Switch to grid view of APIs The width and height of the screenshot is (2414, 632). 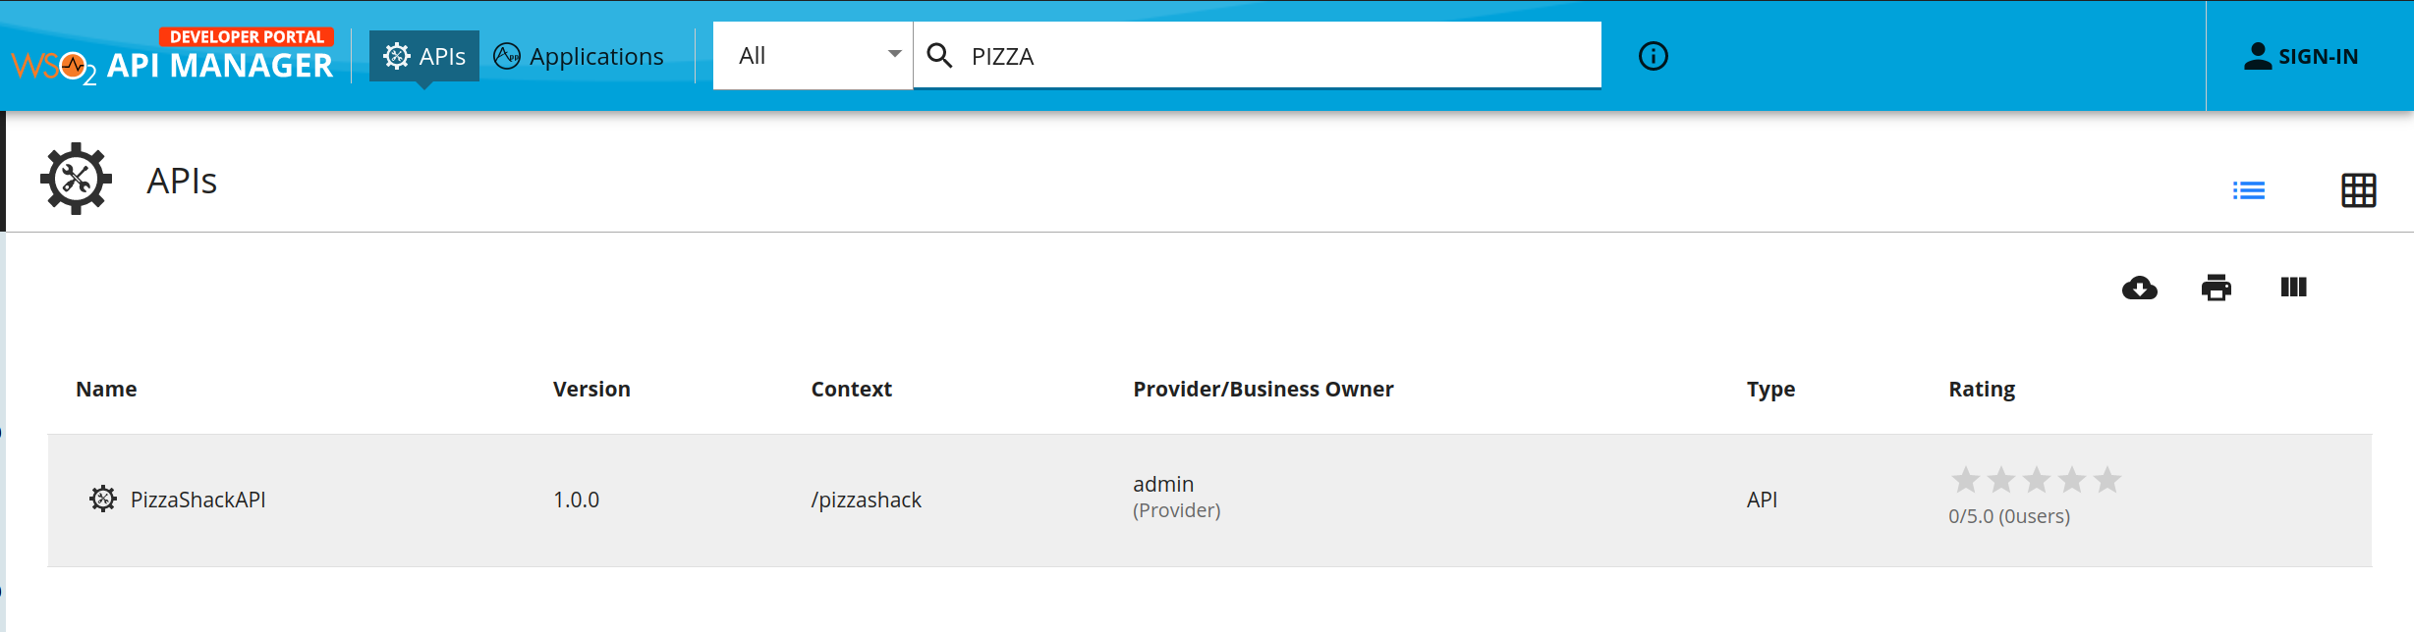point(2360,190)
